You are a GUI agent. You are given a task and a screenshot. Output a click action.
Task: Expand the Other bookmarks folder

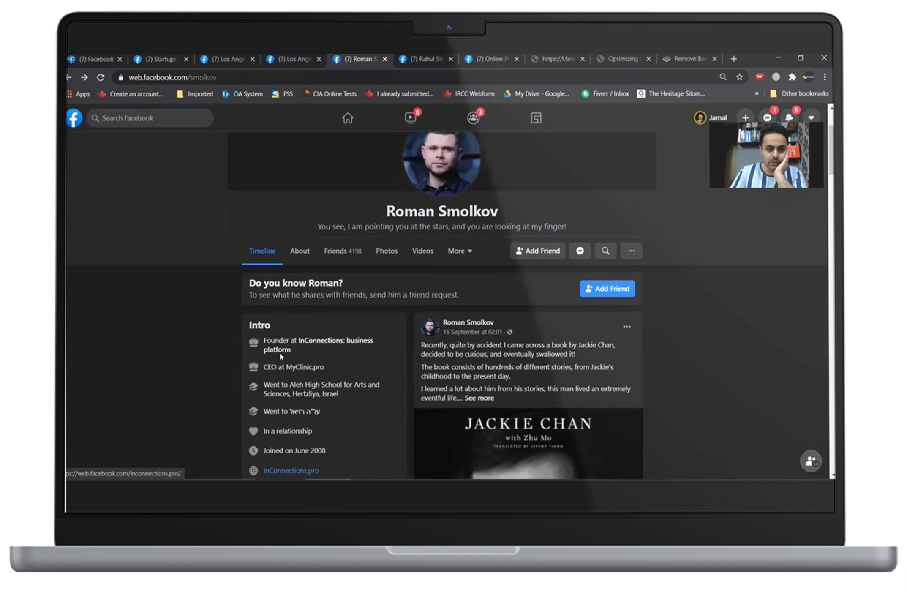[799, 93]
